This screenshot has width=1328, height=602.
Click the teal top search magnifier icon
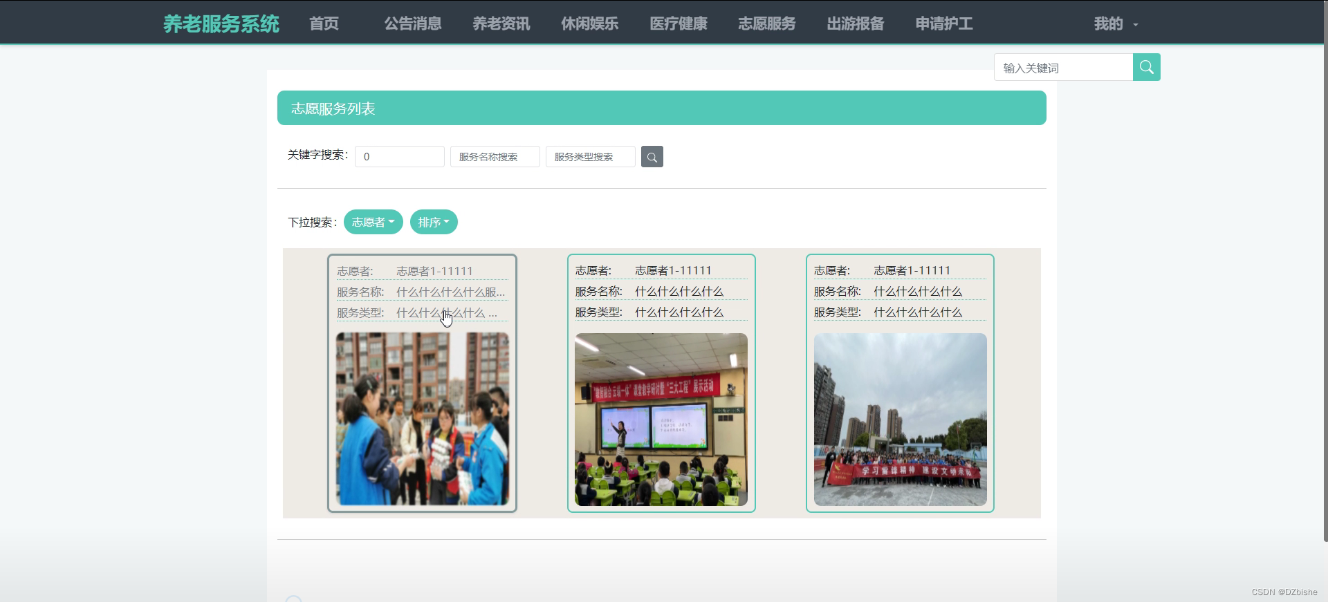tap(1146, 67)
